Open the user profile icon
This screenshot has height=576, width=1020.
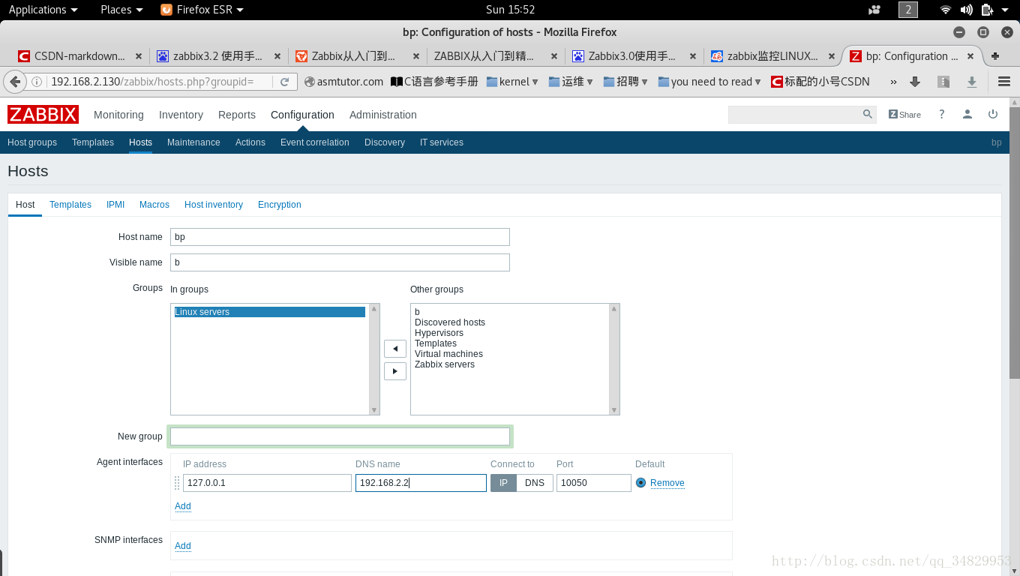pyautogui.click(x=967, y=114)
